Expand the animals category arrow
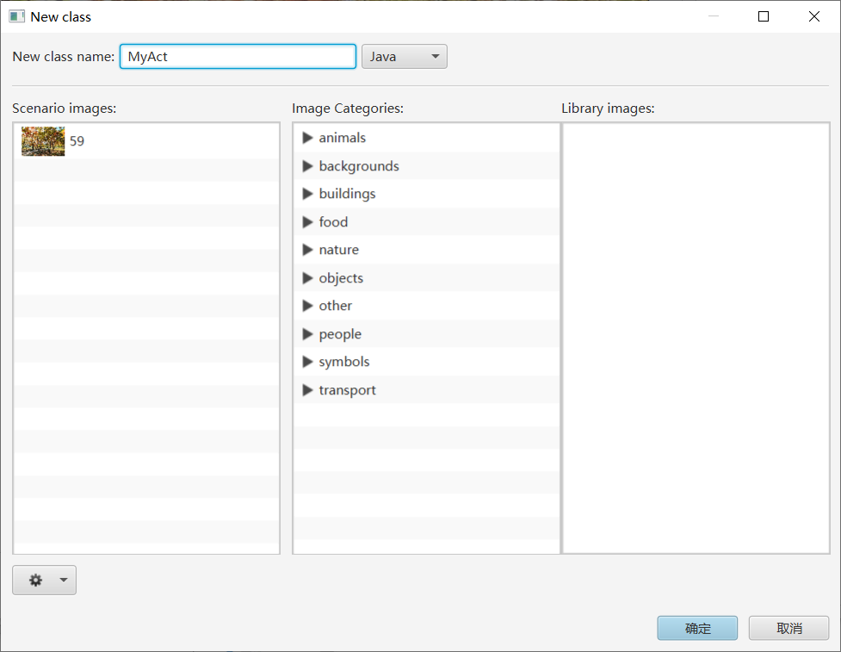This screenshot has width=841, height=652. (307, 138)
